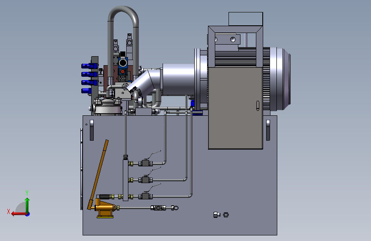Select the blue valve body with the black port
Viewport: 371px width, 241px height.
pos(123,63)
